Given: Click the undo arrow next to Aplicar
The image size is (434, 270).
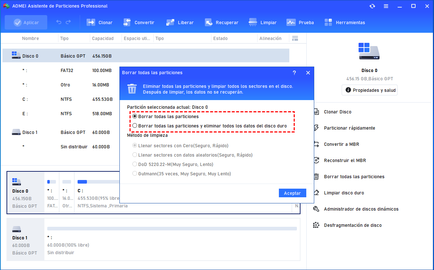Looking at the screenshot, I should [58, 22].
